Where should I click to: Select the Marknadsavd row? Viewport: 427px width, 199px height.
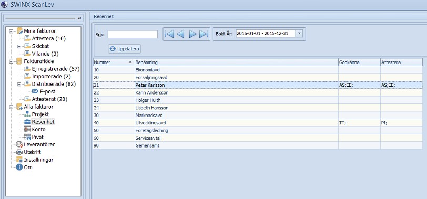pos(258,116)
